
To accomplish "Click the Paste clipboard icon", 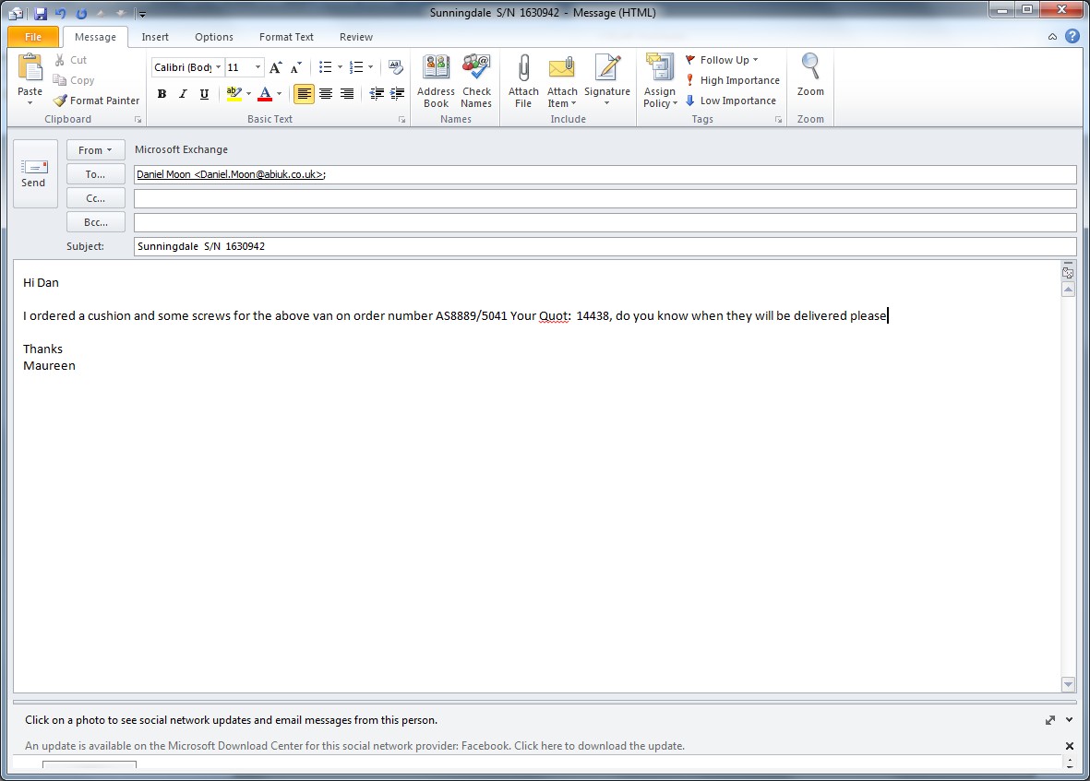I will 30,69.
